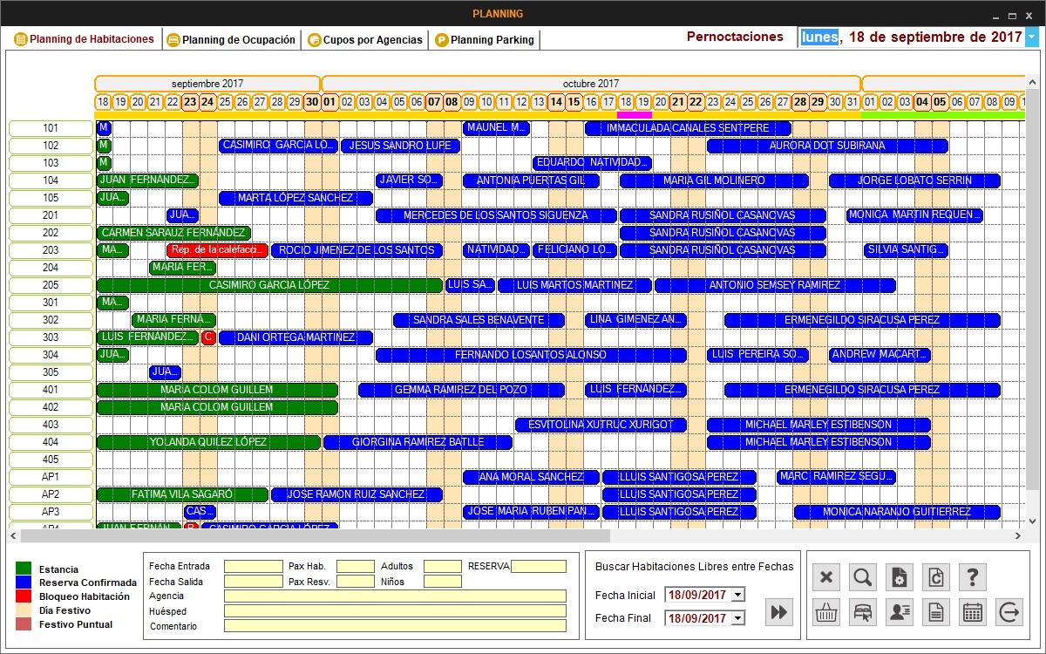The height and width of the screenshot is (654, 1046).
Task: Open the document settings gear icon
Action: coord(900,577)
